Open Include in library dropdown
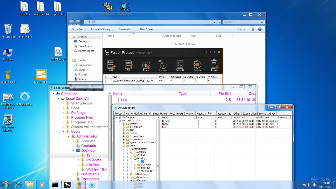Image resolution: width=336 pixels, height=189 pixels. tap(102, 29)
